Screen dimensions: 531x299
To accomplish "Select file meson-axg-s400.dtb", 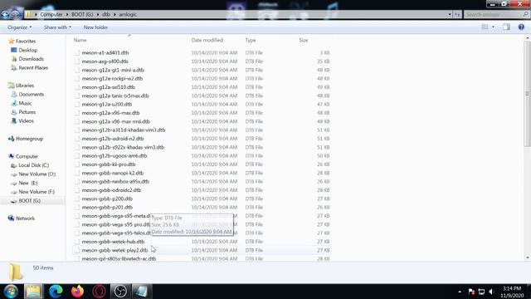I will 105,61.
